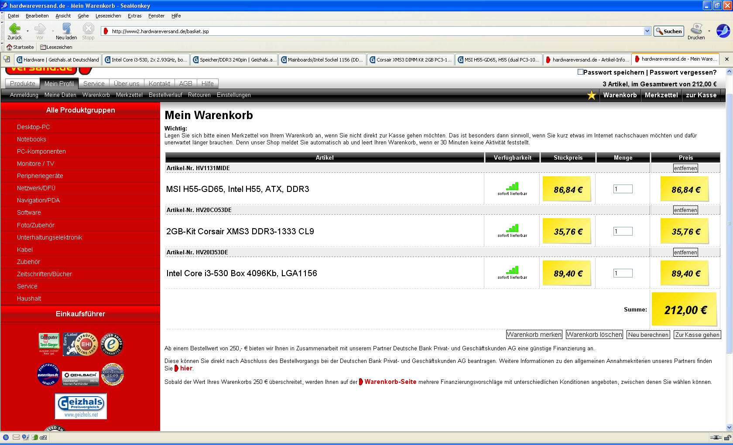Open Mail from the status bar envelope
This screenshot has height=445, width=733.
coord(16,437)
